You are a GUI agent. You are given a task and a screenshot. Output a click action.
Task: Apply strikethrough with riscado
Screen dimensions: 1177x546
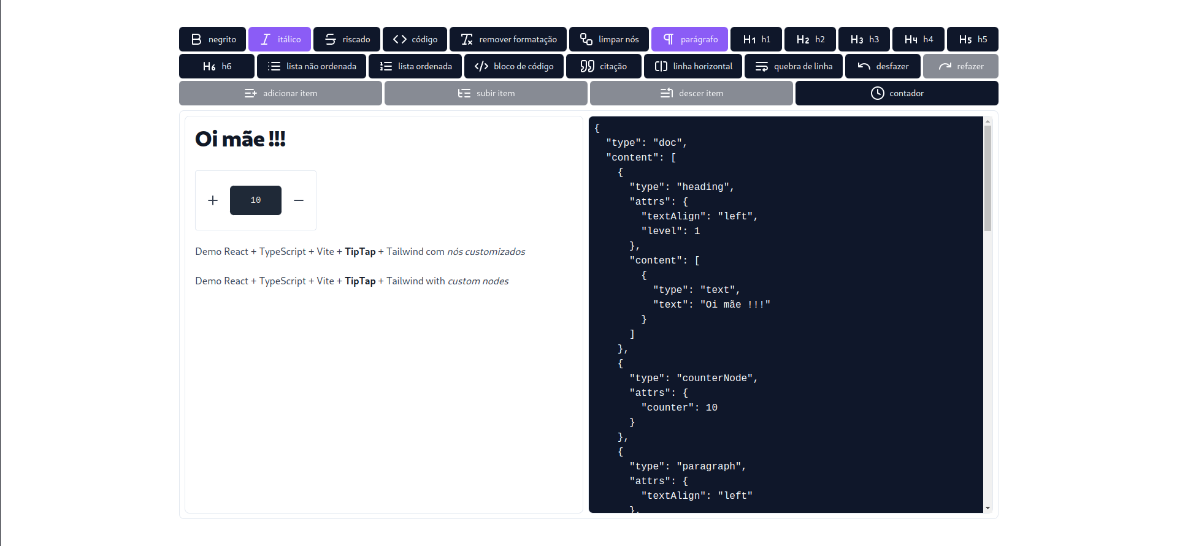tap(347, 39)
